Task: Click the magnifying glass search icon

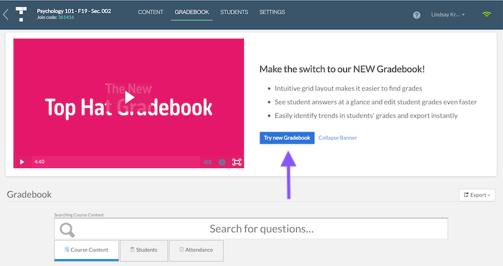Action: click(x=67, y=230)
